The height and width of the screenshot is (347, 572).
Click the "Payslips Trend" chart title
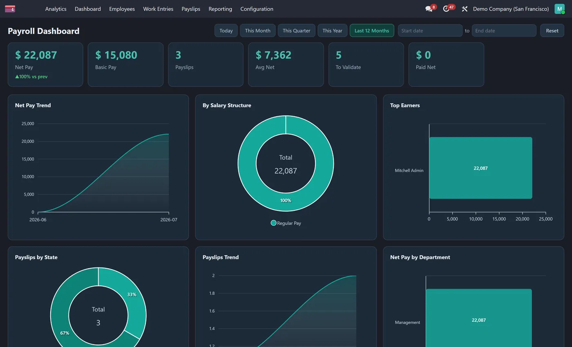(x=221, y=257)
